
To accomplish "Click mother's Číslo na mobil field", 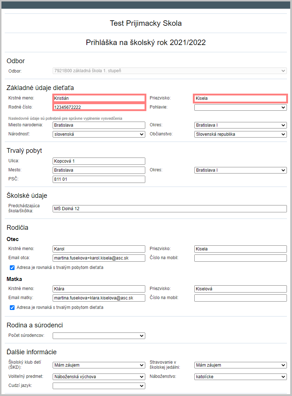I will (x=240, y=298).
